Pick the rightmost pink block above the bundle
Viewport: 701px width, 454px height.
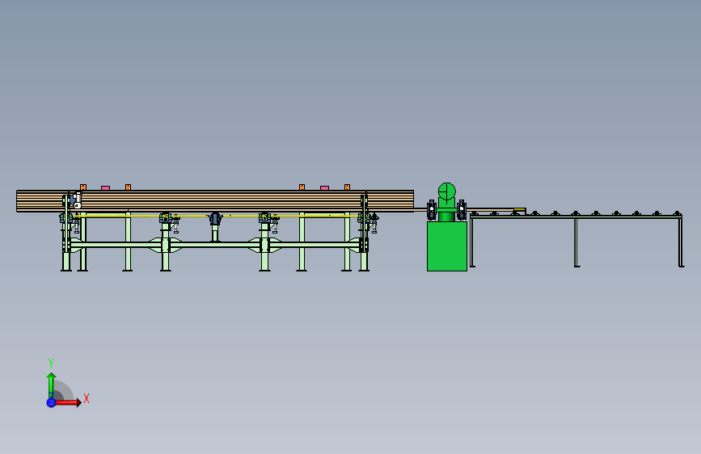pyautogui.click(x=324, y=188)
